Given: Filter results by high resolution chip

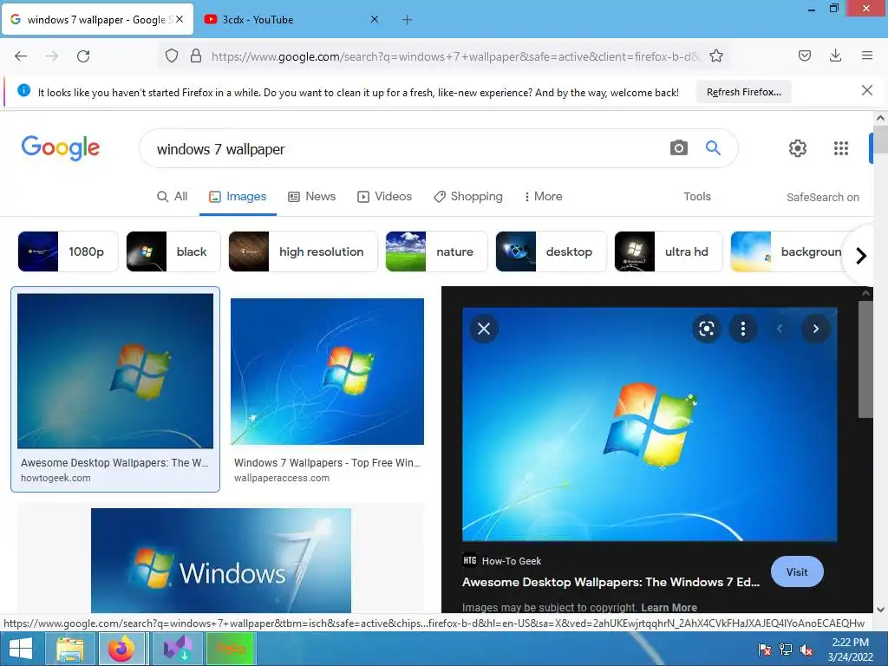Looking at the screenshot, I should coord(303,251).
